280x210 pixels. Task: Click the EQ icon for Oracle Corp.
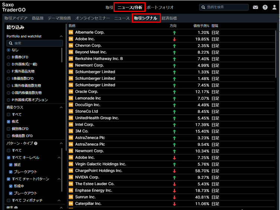[x=71, y=92]
